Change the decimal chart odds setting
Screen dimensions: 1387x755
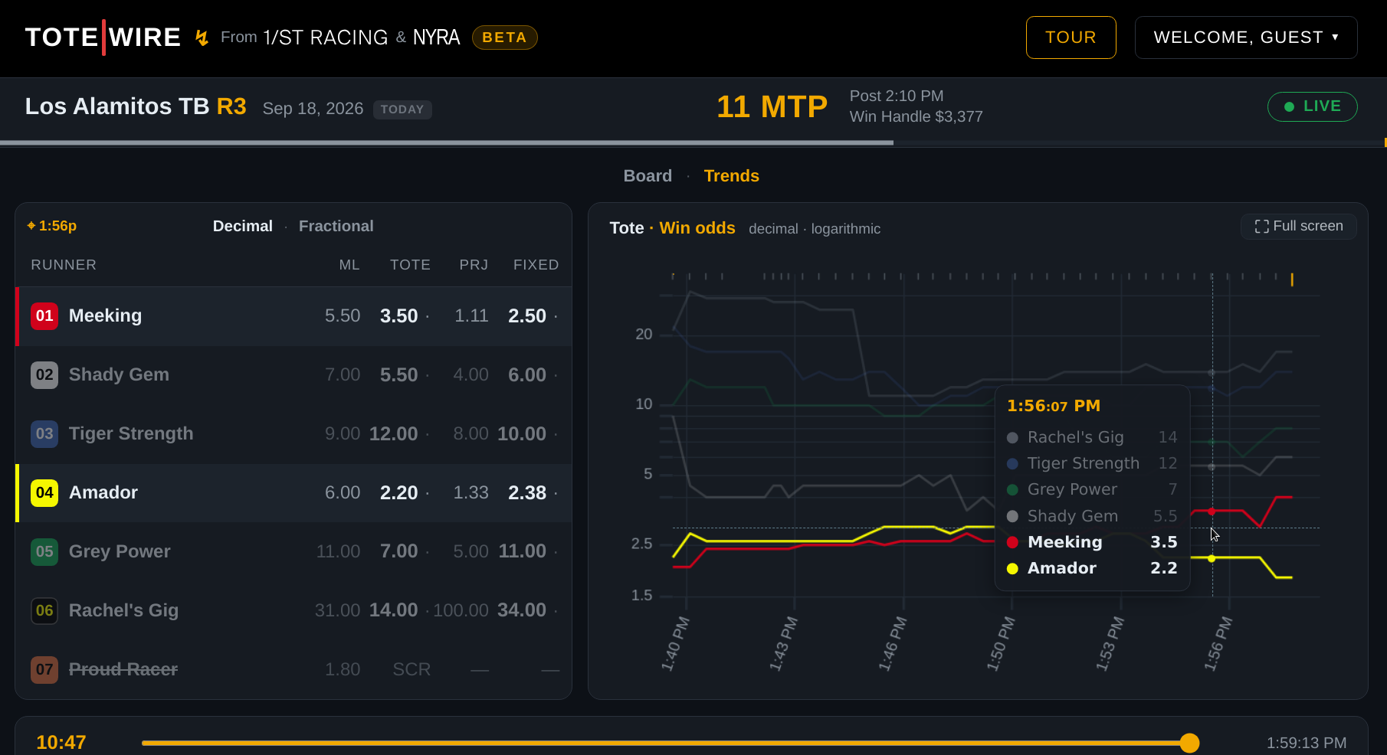(773, 229)
